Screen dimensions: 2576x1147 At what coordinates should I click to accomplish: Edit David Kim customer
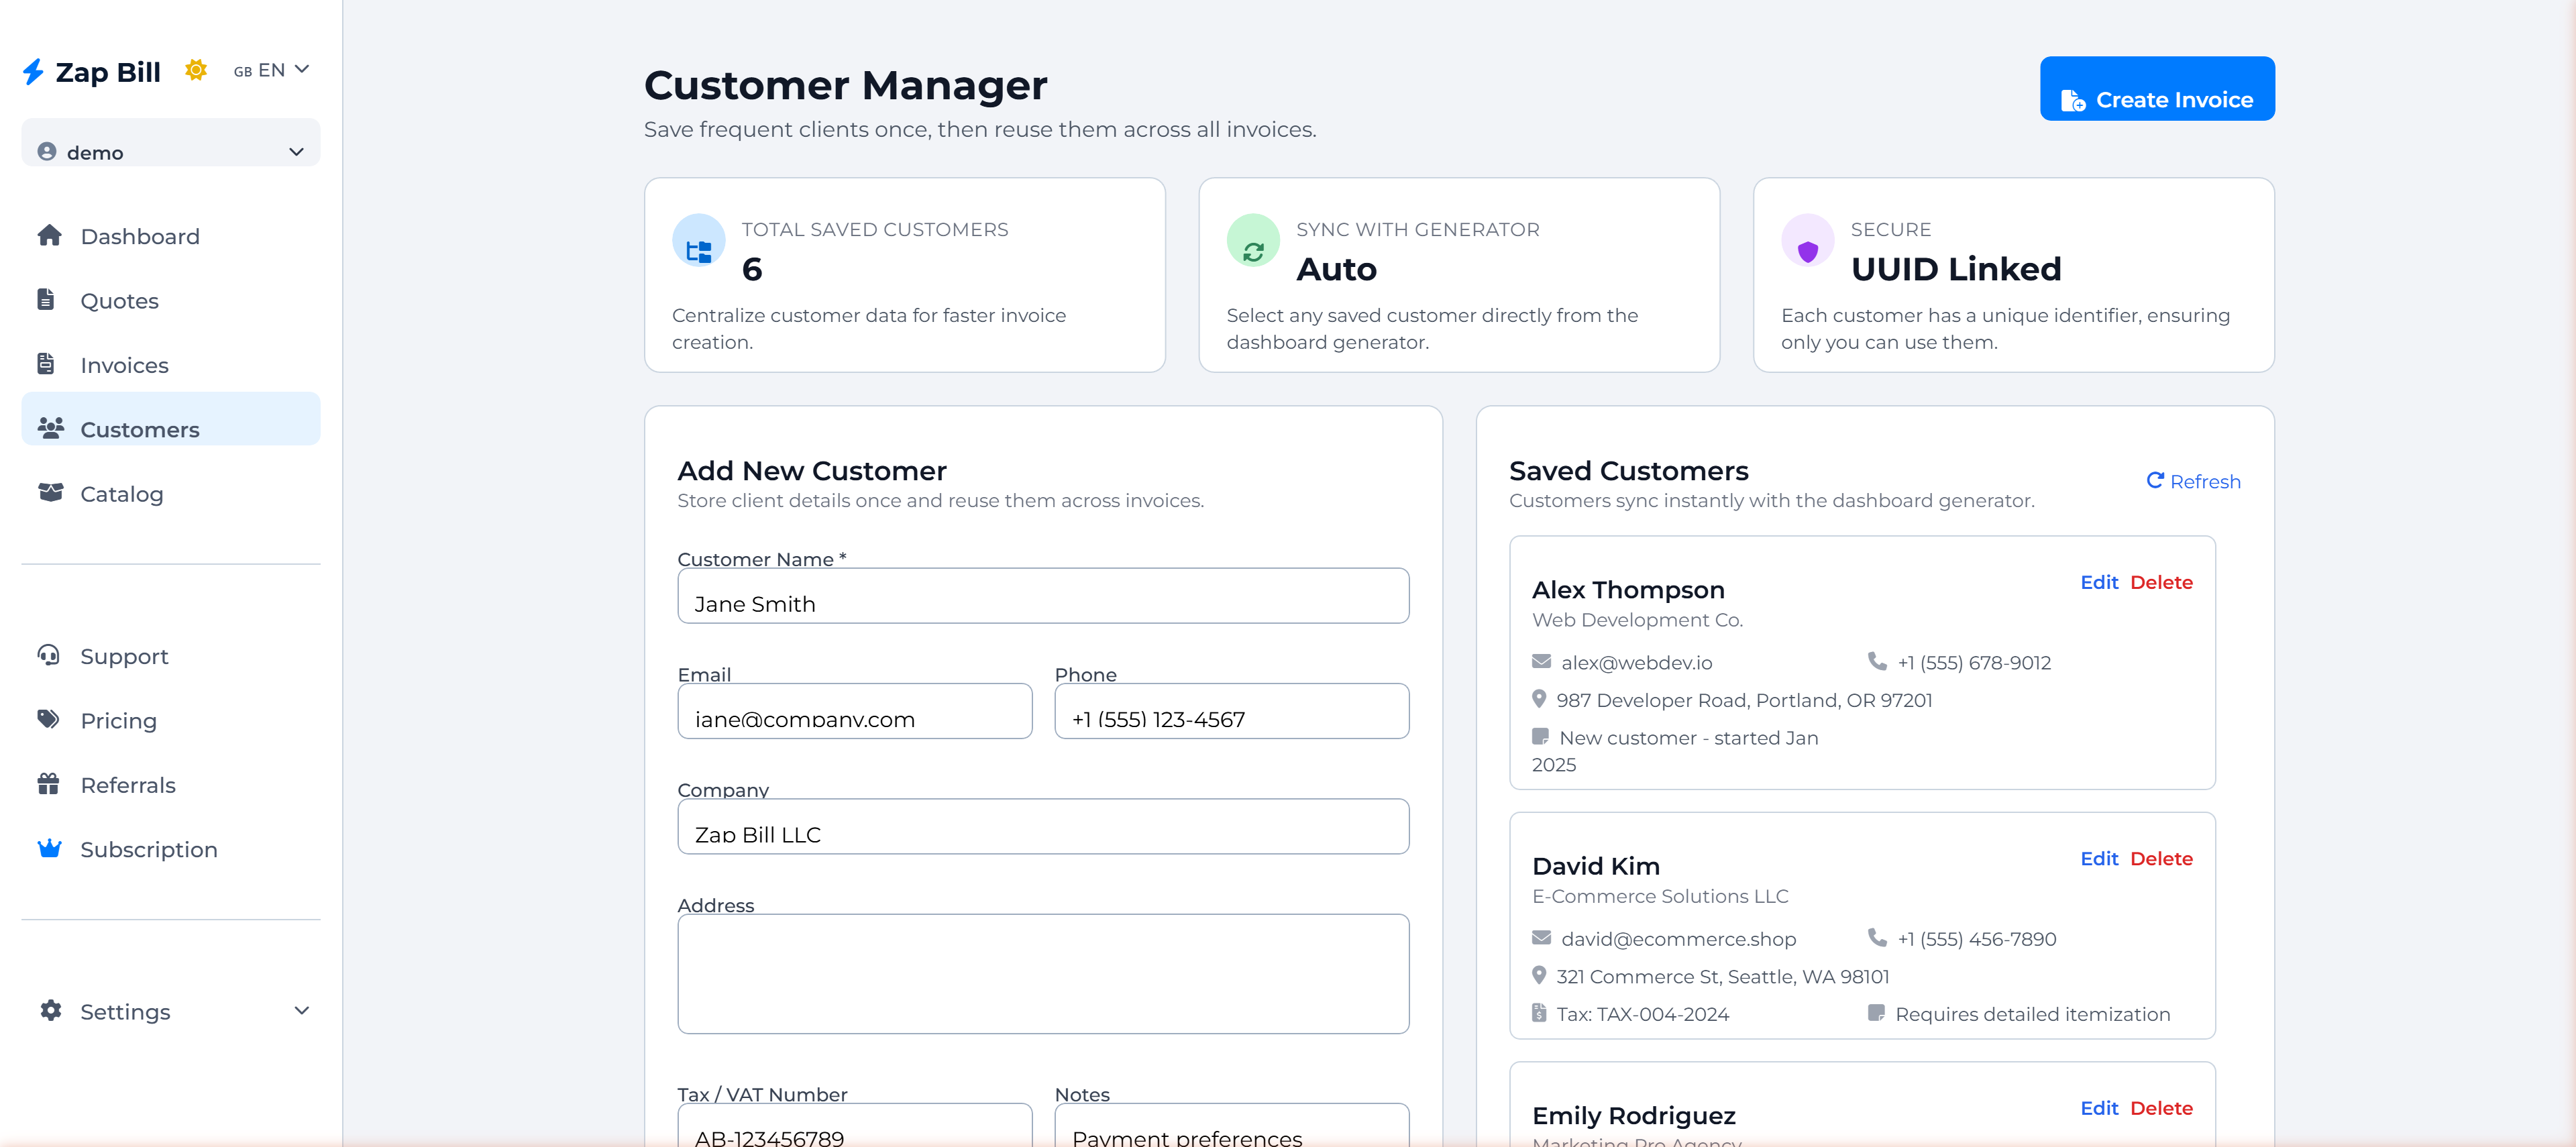coord(2099,858)
